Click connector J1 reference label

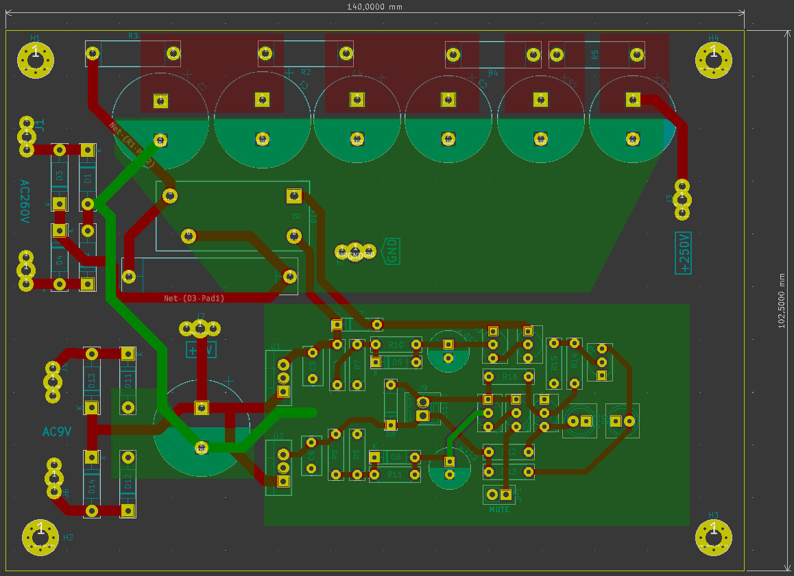pos(40,125)
